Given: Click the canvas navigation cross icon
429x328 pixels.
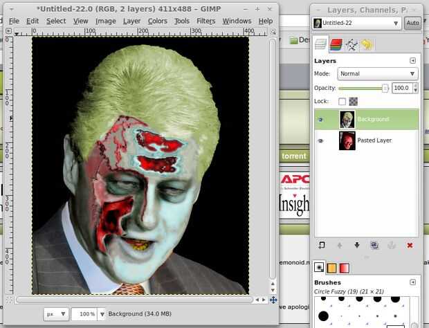Looking at the screenshot, I should click(x=273, y=300).
